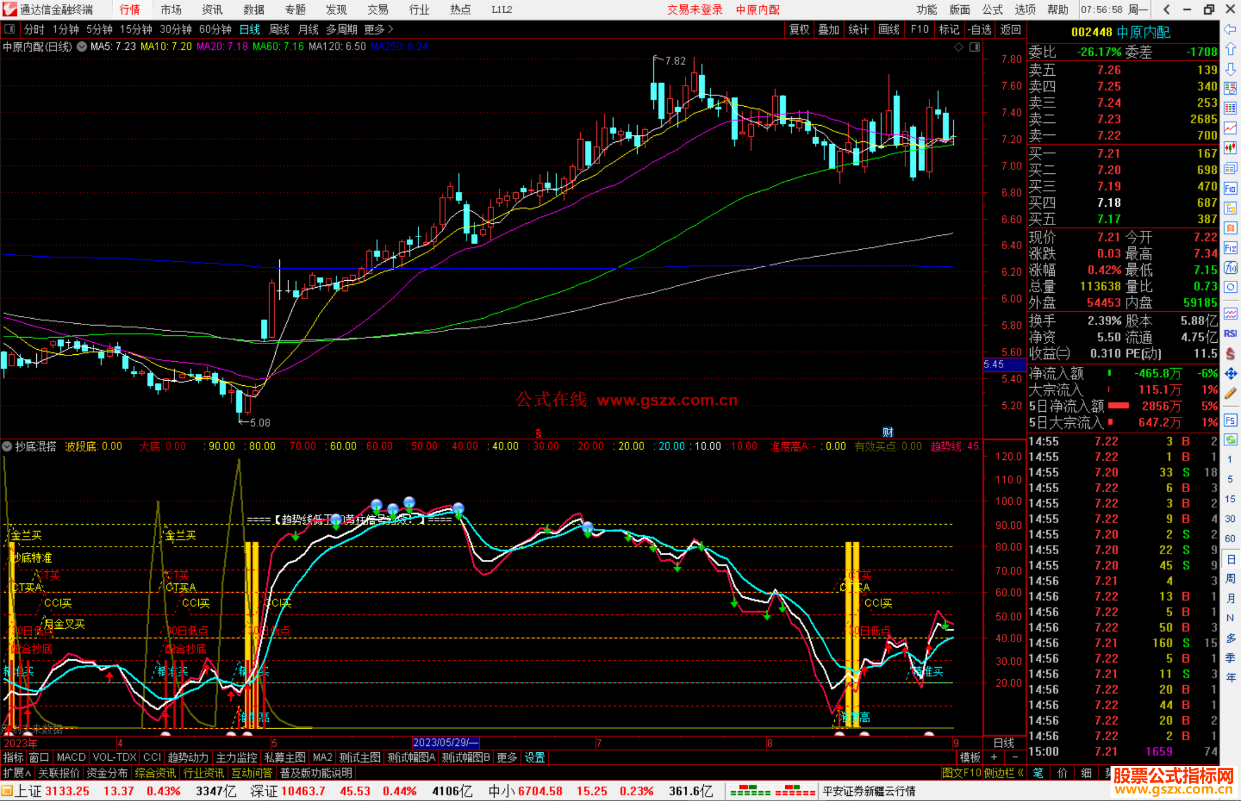Click the trend line chart sidebar icon
The width and height of the screenshot is (1241, 801).
coord(1230,127)
